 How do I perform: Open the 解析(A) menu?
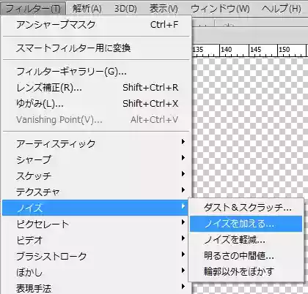(x=87, y=9)
